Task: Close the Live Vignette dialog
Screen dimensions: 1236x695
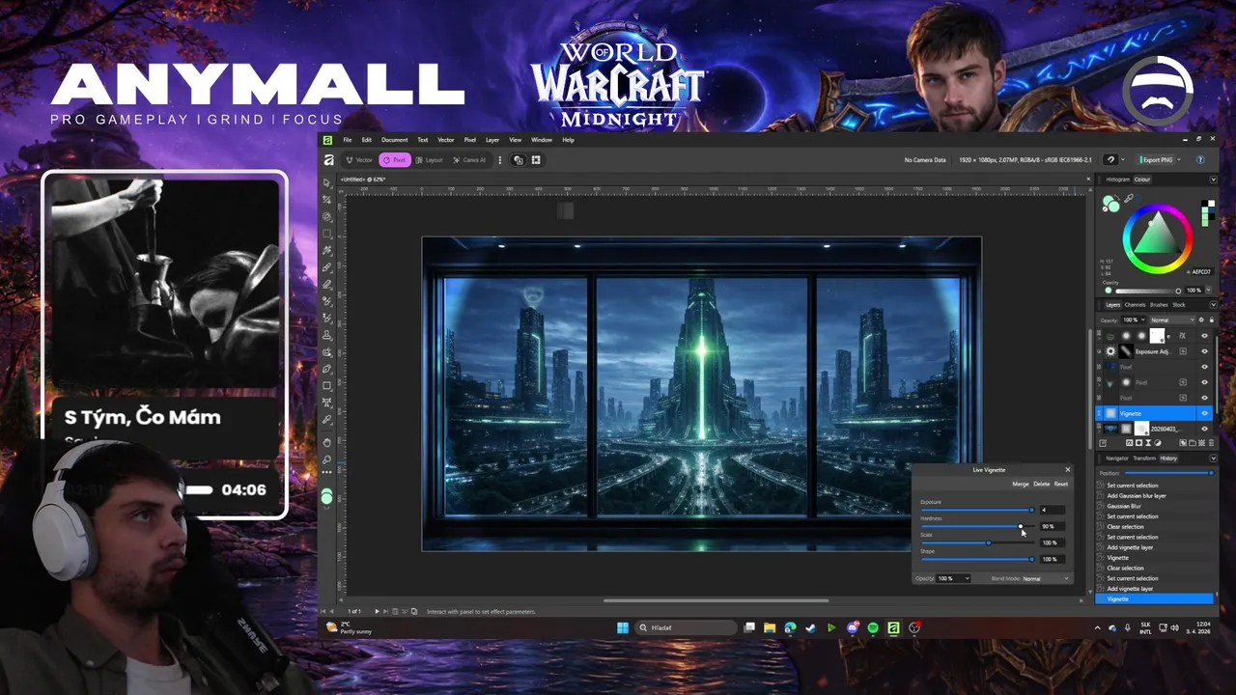Action: point(1067,470)
